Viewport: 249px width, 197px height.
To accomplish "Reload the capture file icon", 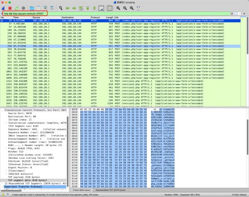I will pyautogui.click(x=52, y=8).
